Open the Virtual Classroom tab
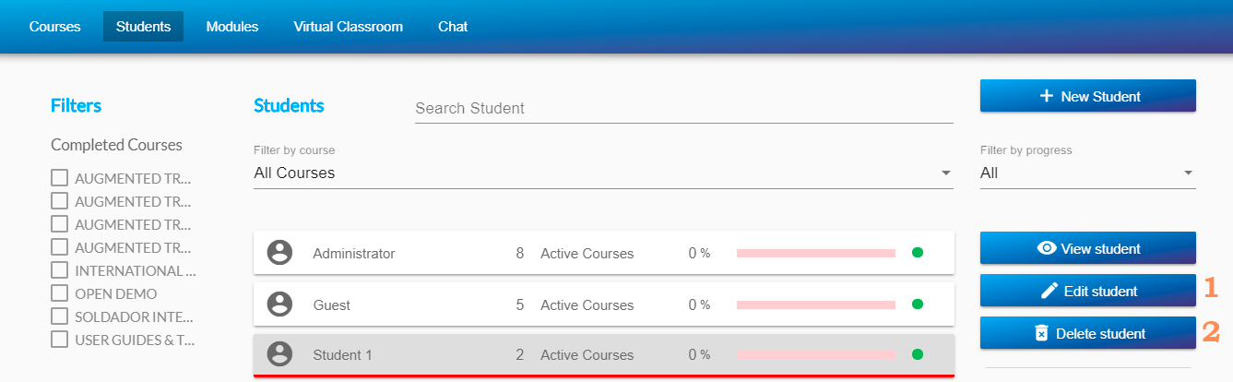The height and width of the screenshot is (382, 1233). pyautogui.click(x=348, y=27)
